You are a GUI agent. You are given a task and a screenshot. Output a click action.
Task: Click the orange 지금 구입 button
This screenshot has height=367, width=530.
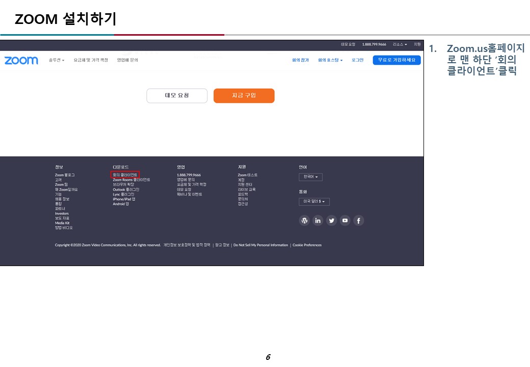244,96
